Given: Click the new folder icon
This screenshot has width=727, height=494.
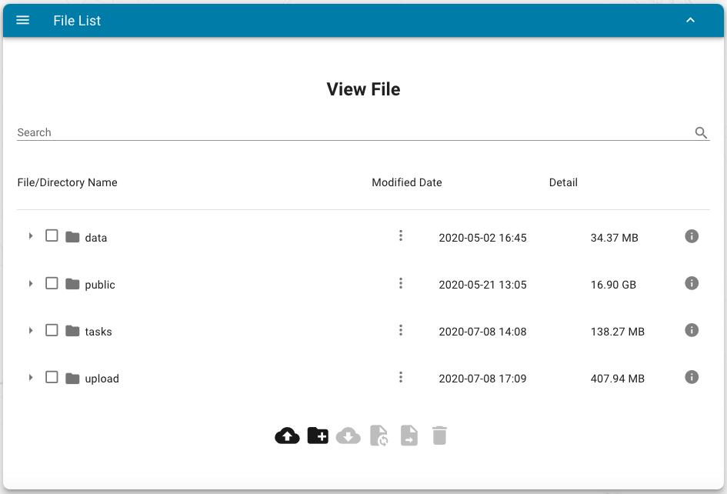Looking at the screenshot, I should tap(318, 436).
